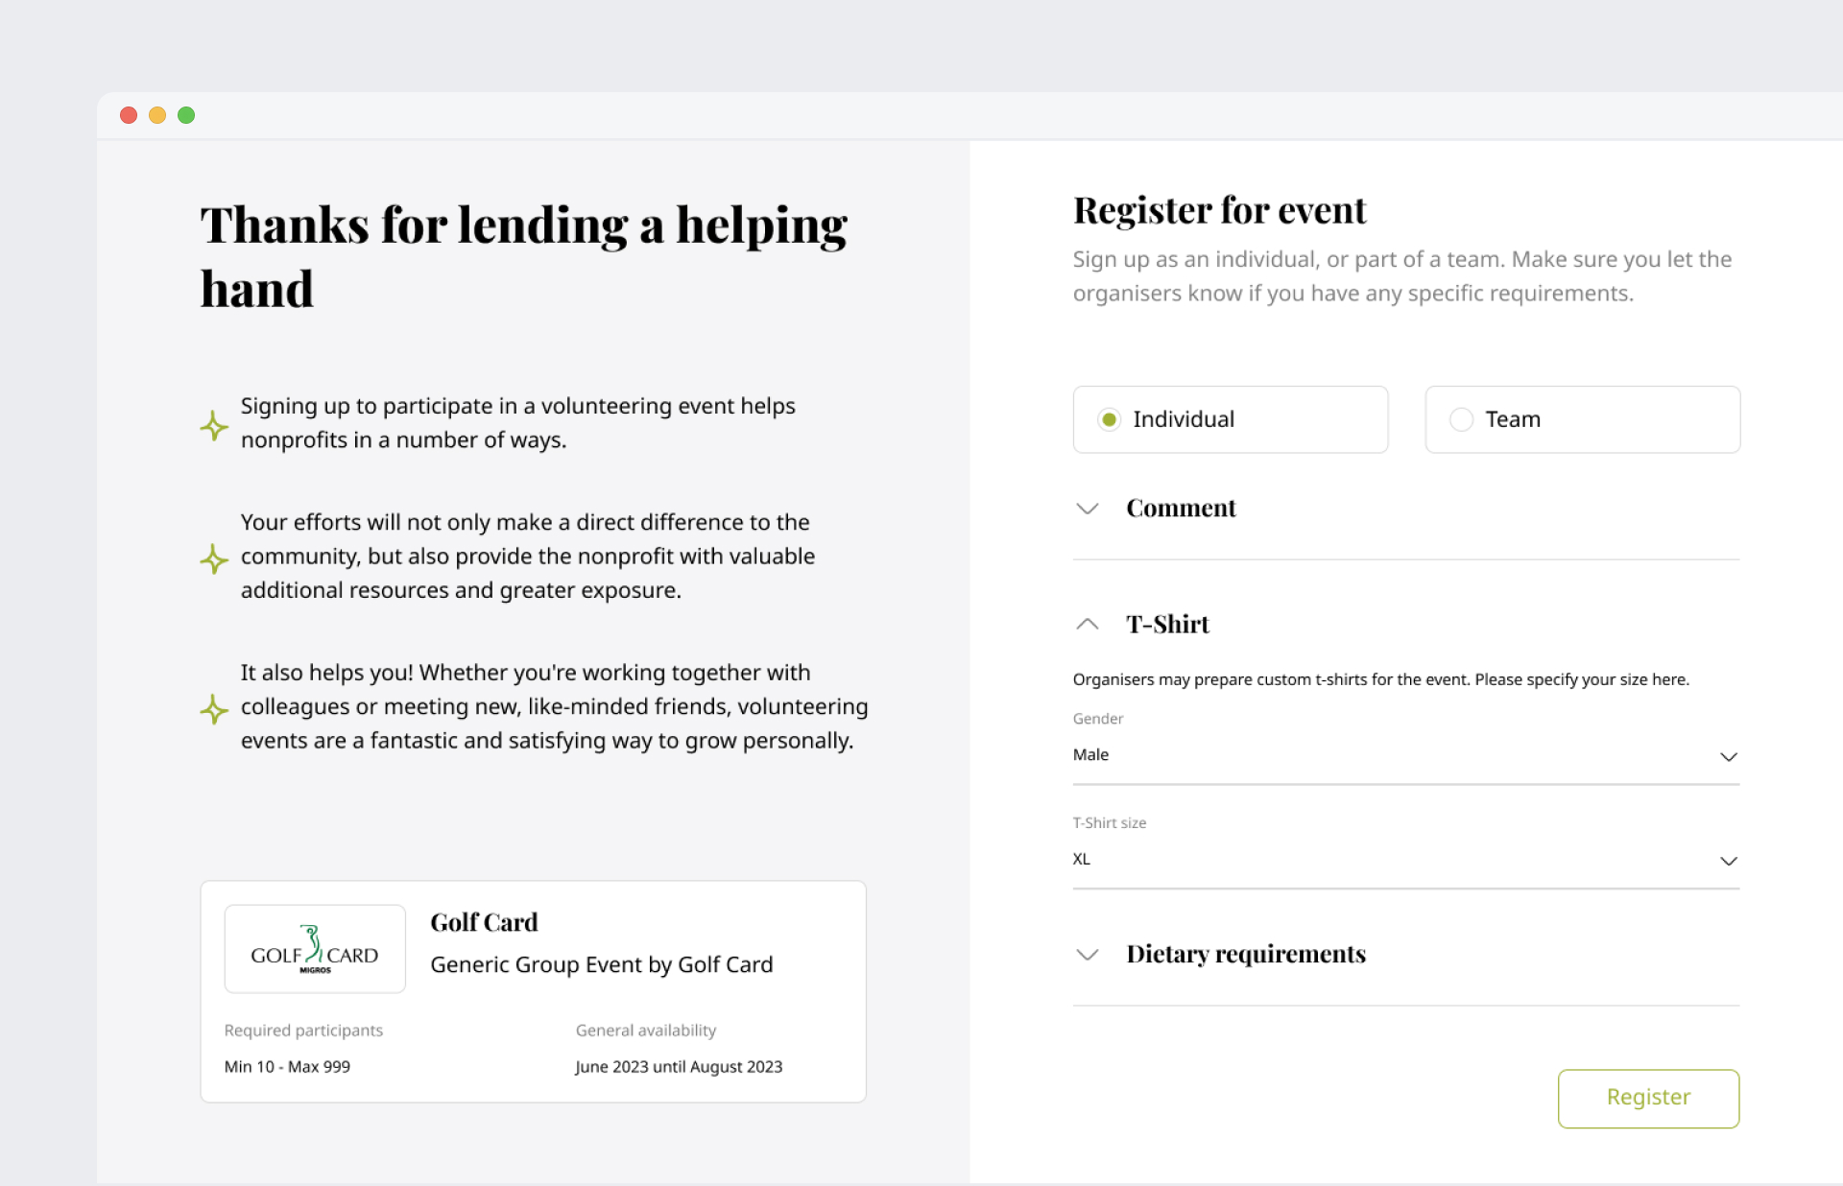Image resolution: width=1843 pixels, height=1186 pixels.
Task: Expand the Comment section chevron
Action: click(x=1088, y=509)
